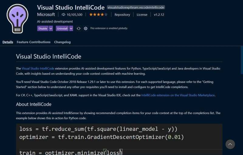Click the 'Visual Studio IntelliCode' readme heading

click(49, 56)
